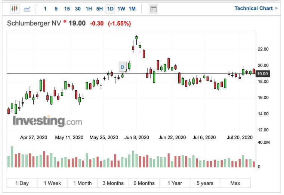Click the 16.00 price axis label
The width and height of the screenshot is (284, 195).
coord(263,98)
